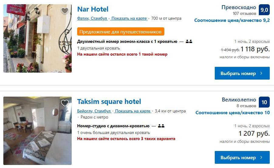Show Taksim square hotel on the map
This screenshot has width=274, height=168.
(133, 111)
